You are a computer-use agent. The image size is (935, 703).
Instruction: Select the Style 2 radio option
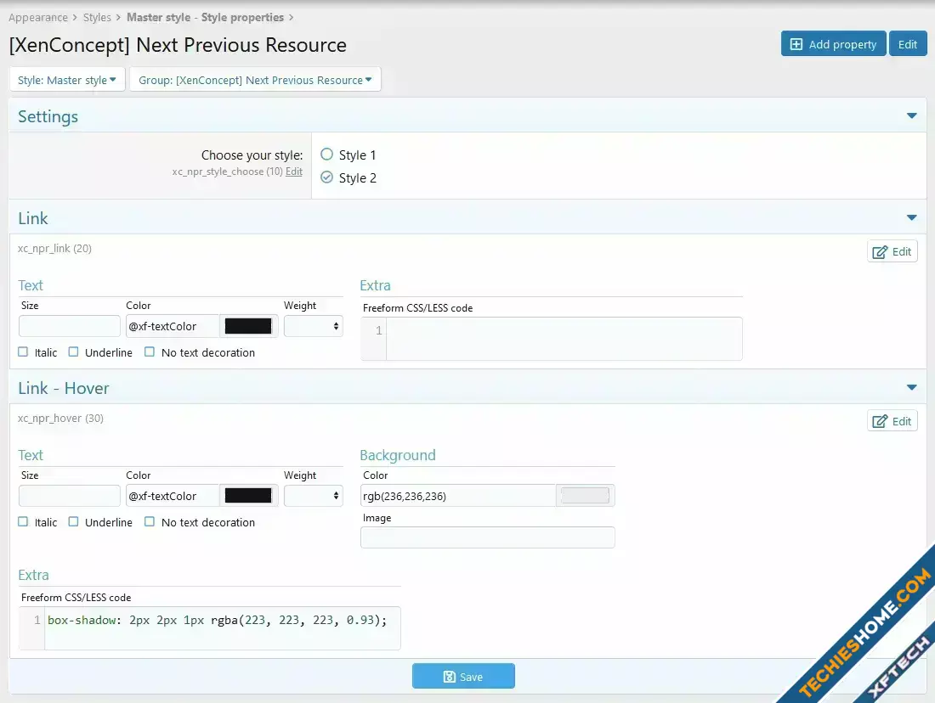[327, 177]
